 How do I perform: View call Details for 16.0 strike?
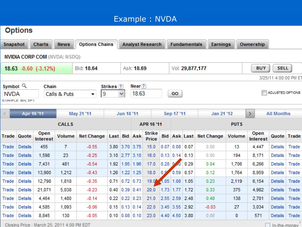click(x=25, y=155)
